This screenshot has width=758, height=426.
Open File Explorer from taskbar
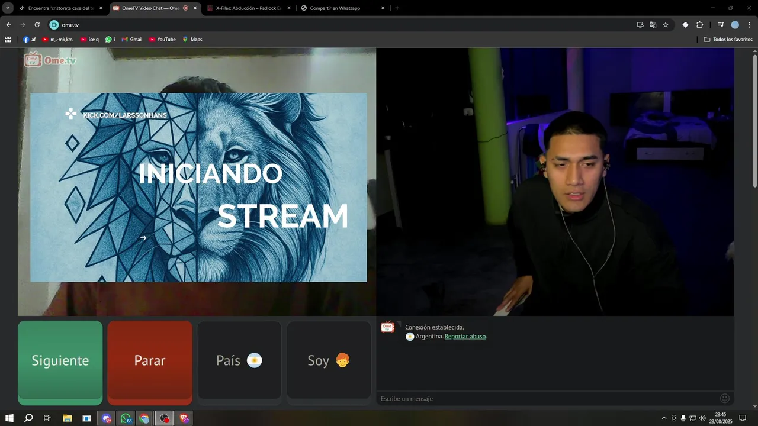pyautogui.click(x=67, y=418)
